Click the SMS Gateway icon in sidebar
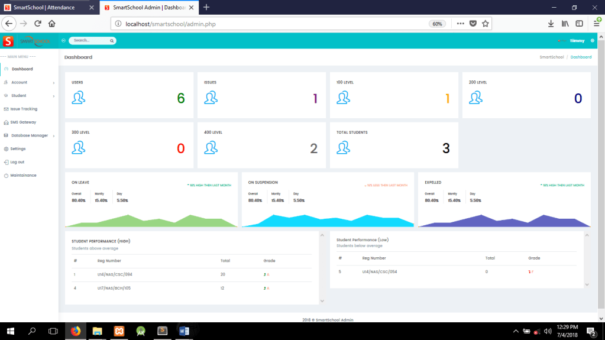Screen dimensions: 605x340 [5, 122]
